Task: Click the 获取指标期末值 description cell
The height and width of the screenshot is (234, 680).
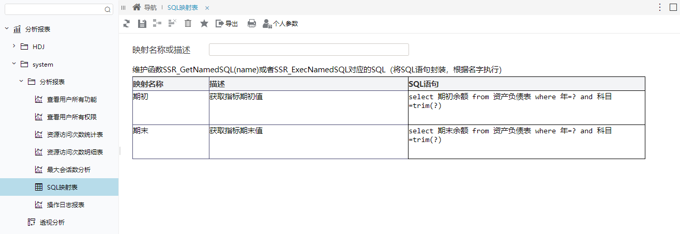Action: [x=309, y=142]
